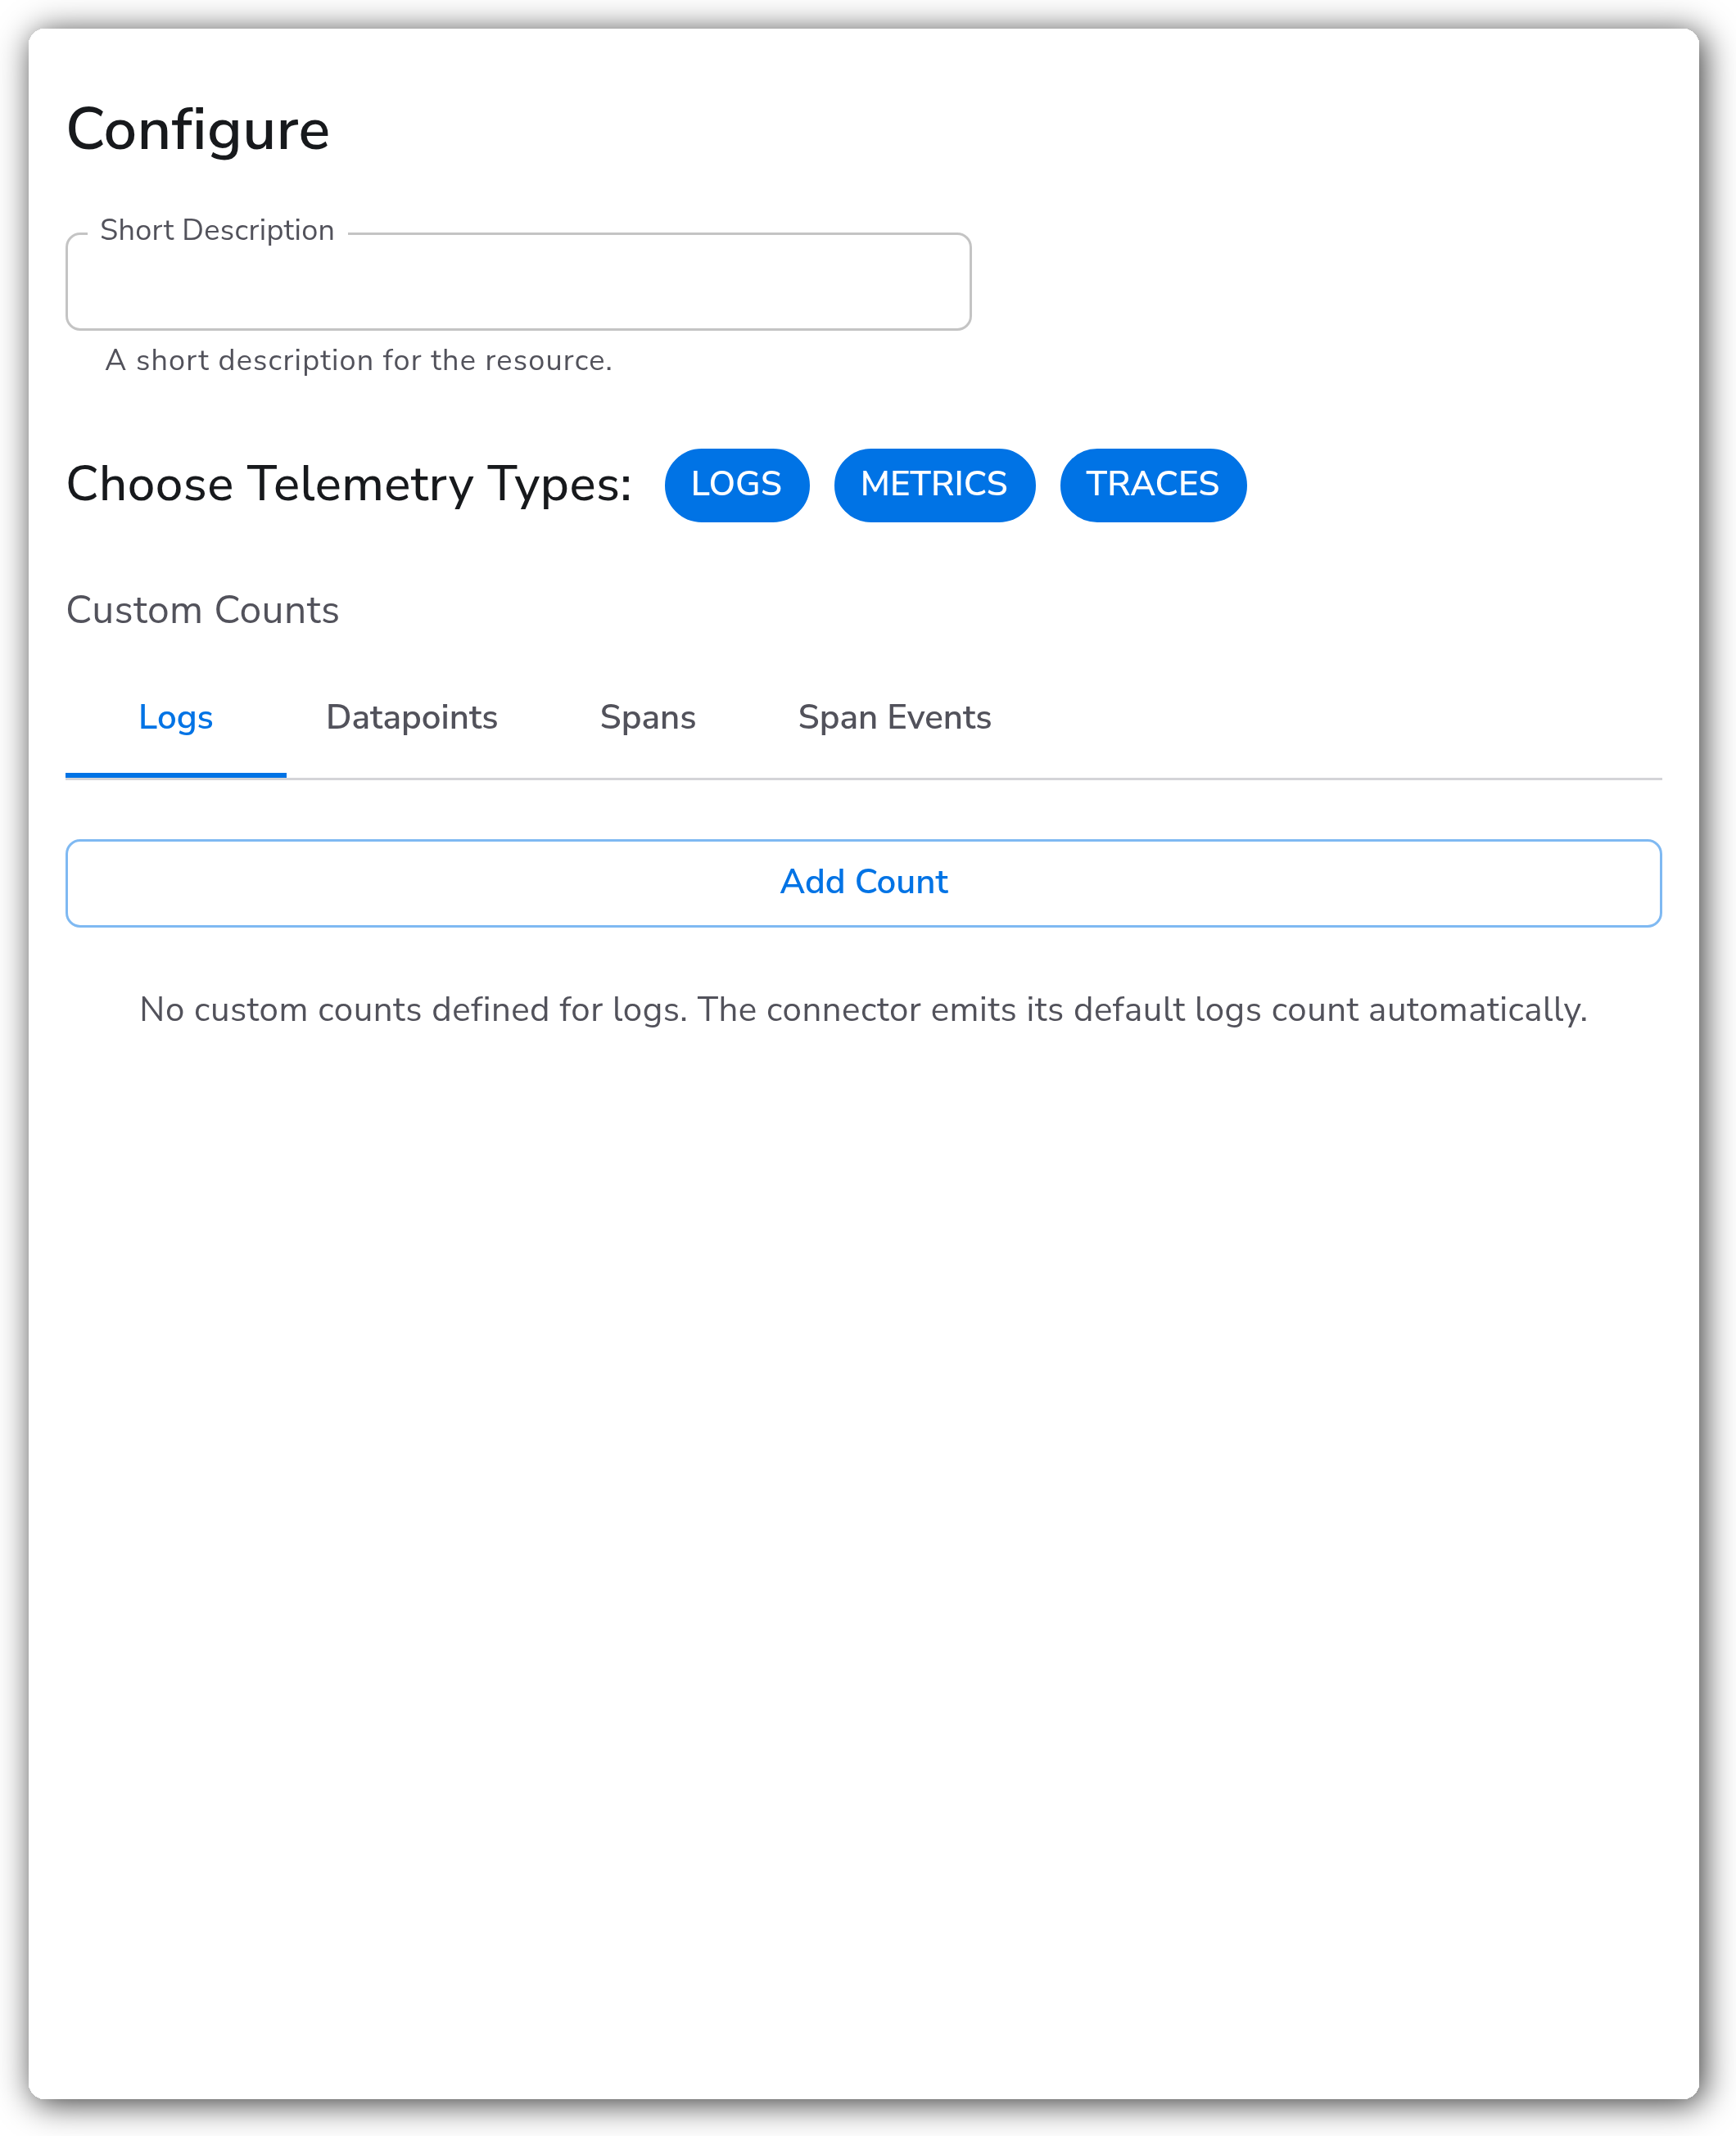Click the no custom counts message

click(863, 1009)
